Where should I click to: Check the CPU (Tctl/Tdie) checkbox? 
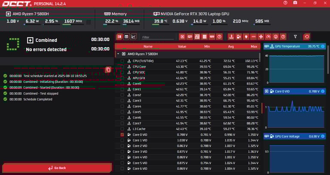coord(122,61)
